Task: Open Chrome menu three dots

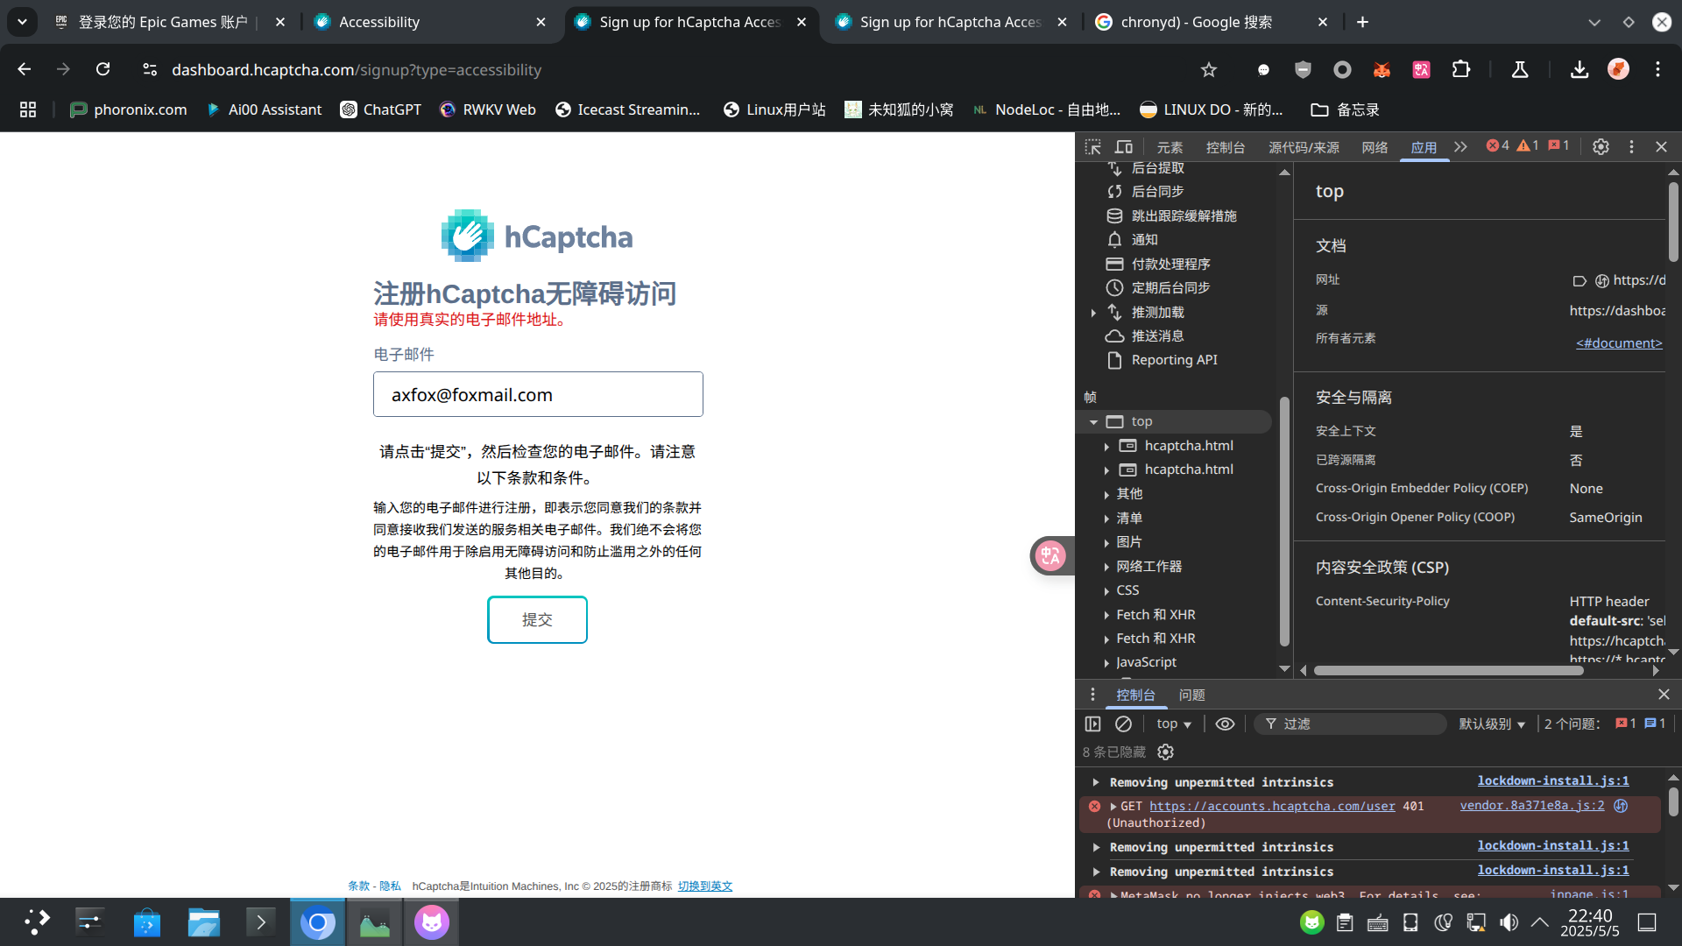Action: [x=1657, y=69]
